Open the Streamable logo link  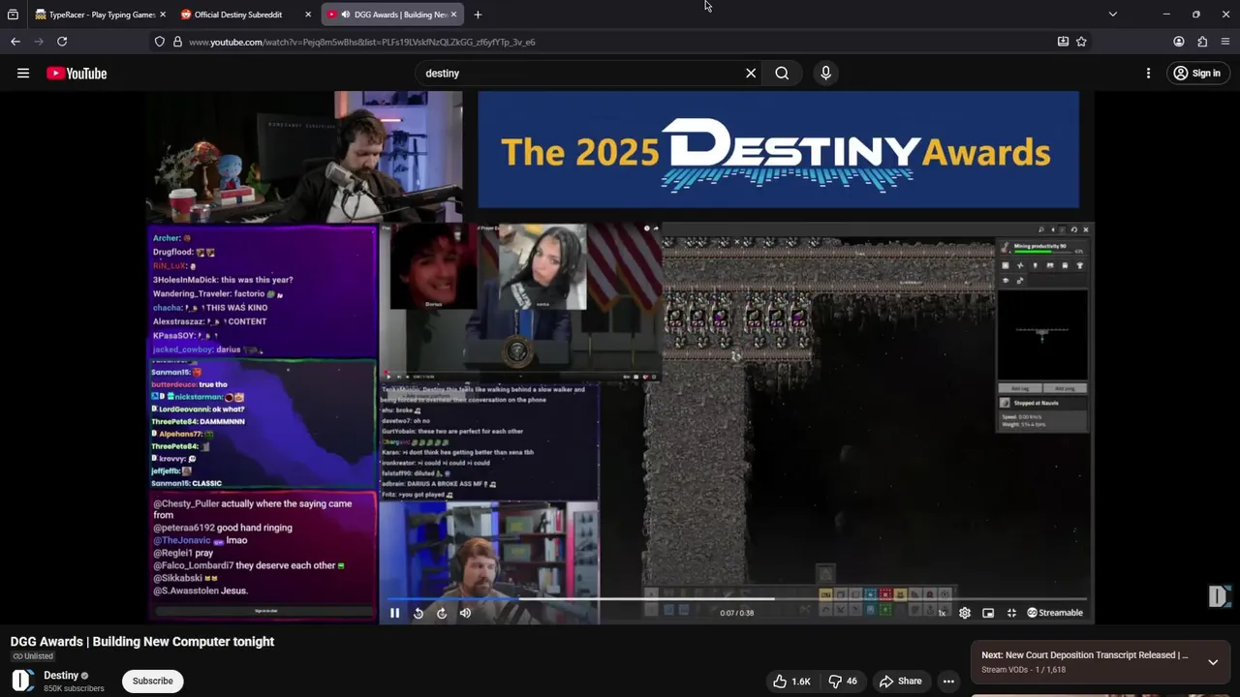[1055, 613]
